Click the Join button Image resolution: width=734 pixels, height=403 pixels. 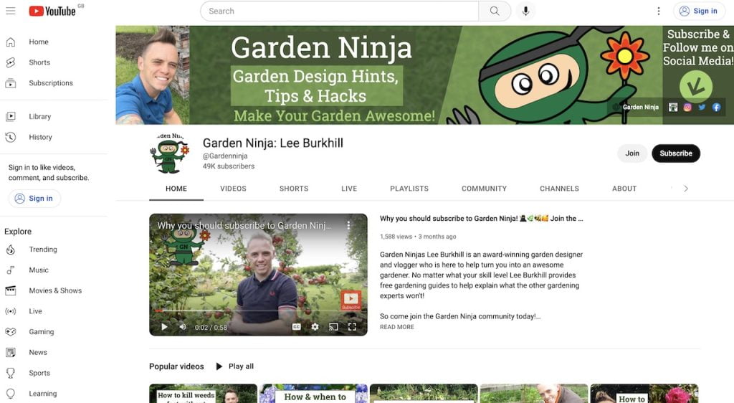pos(632,153)
